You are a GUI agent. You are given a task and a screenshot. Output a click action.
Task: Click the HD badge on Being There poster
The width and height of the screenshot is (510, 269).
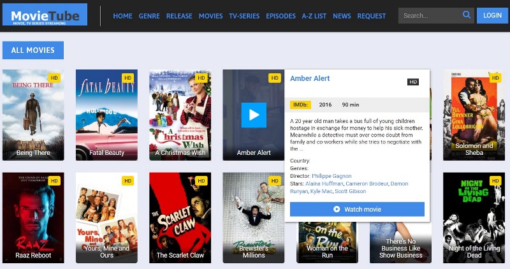point(54,78)
